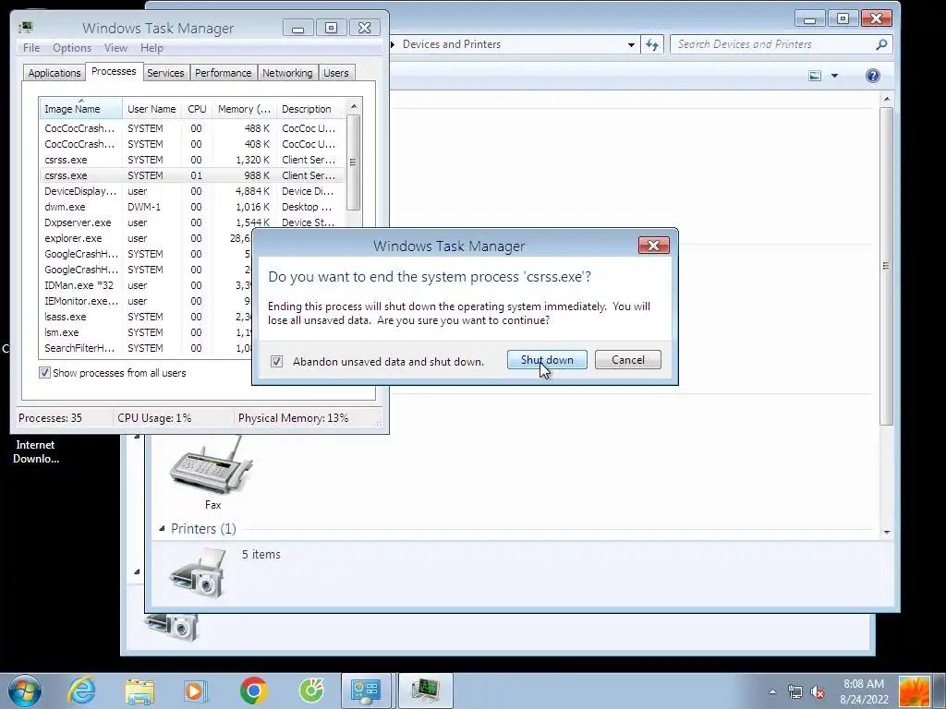
Task: Open the Help menu in Task Manager
Action: pos(152,48)
